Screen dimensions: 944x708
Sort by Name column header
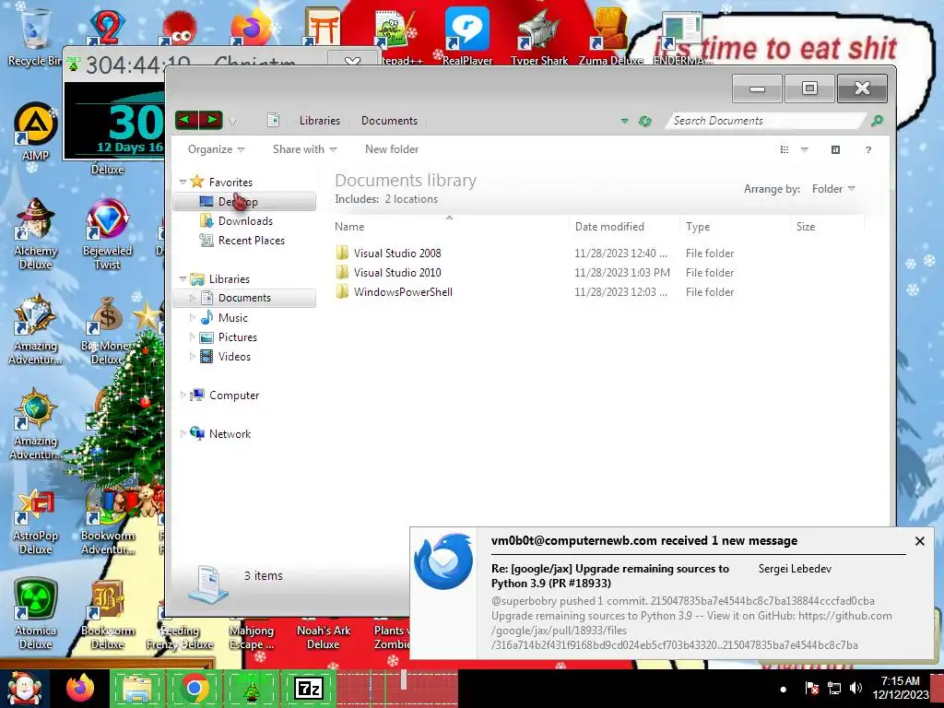[x=450, y=227]
